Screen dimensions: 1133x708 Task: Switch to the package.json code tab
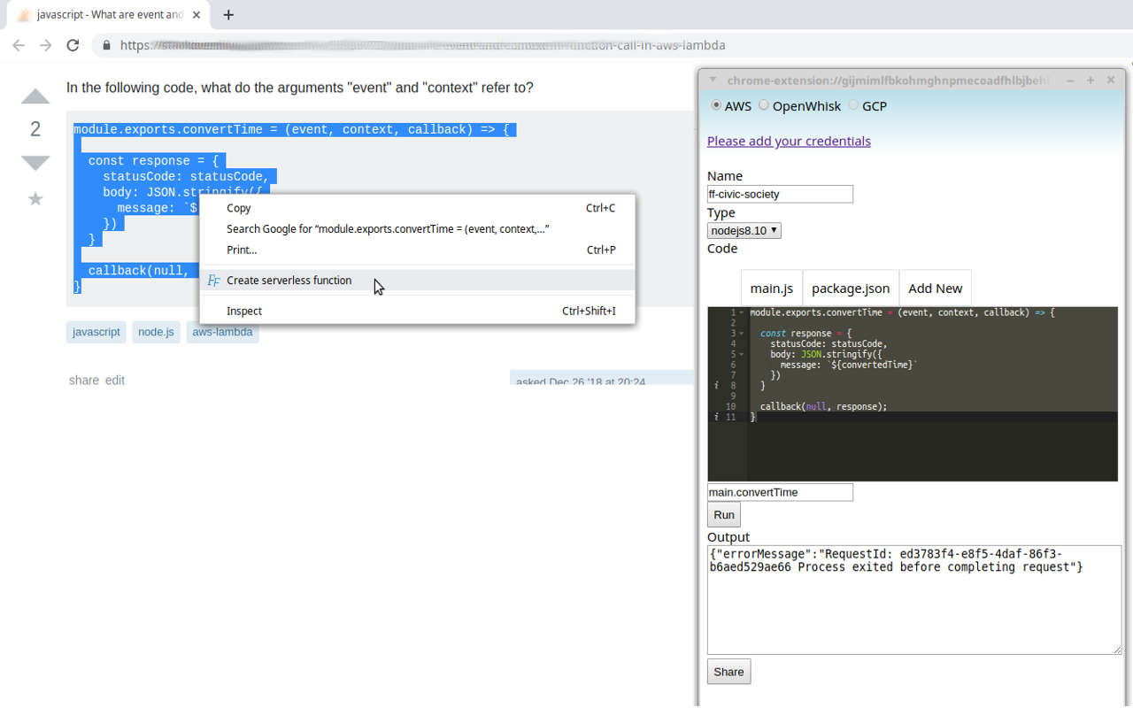click(x=851, y=289)
